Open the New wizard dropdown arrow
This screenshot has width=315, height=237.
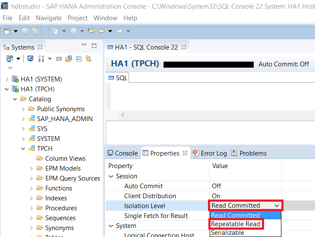click(x=16, y=31)
